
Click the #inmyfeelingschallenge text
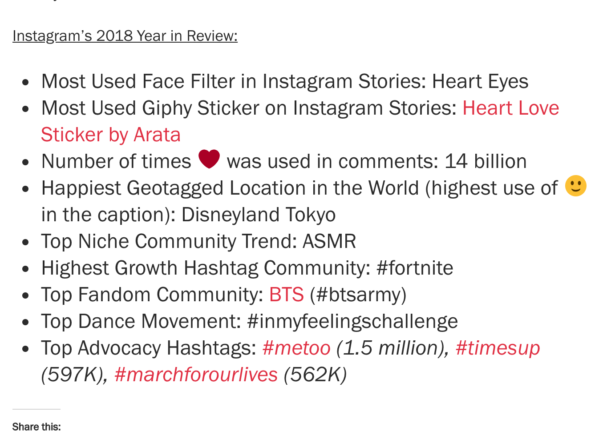pyautogui.click(x=352, y=321)
